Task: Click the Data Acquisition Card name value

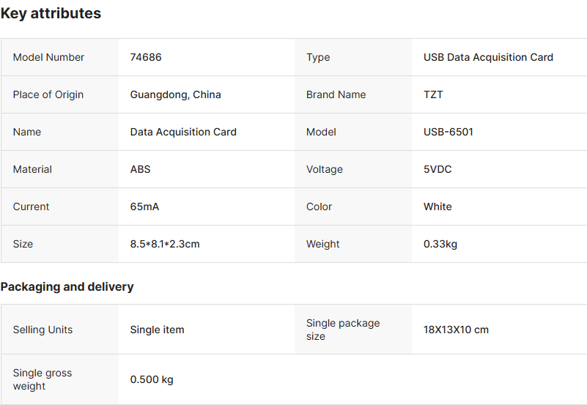Action: click(183, 132)
